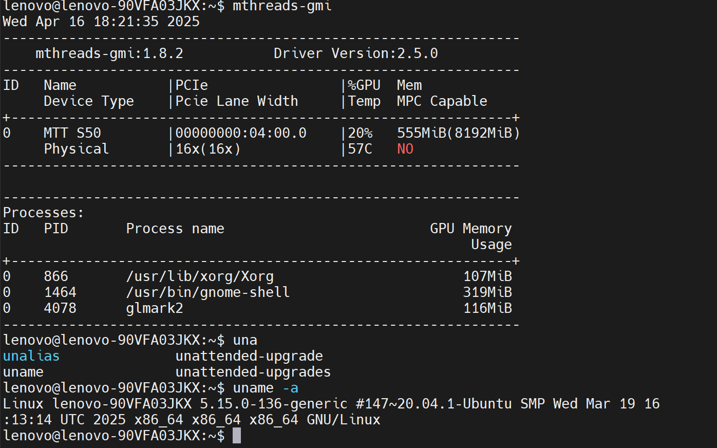Viewport: 717px width, 448px height.
Task: Select the 319MiB GPU memory usage value
Action: pyautogui.click(x=487, y=292)
